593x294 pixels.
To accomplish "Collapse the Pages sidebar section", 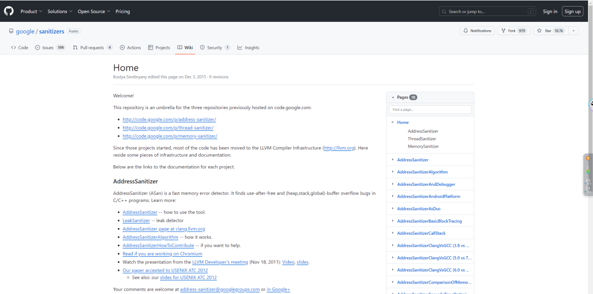I will [393, 98].
